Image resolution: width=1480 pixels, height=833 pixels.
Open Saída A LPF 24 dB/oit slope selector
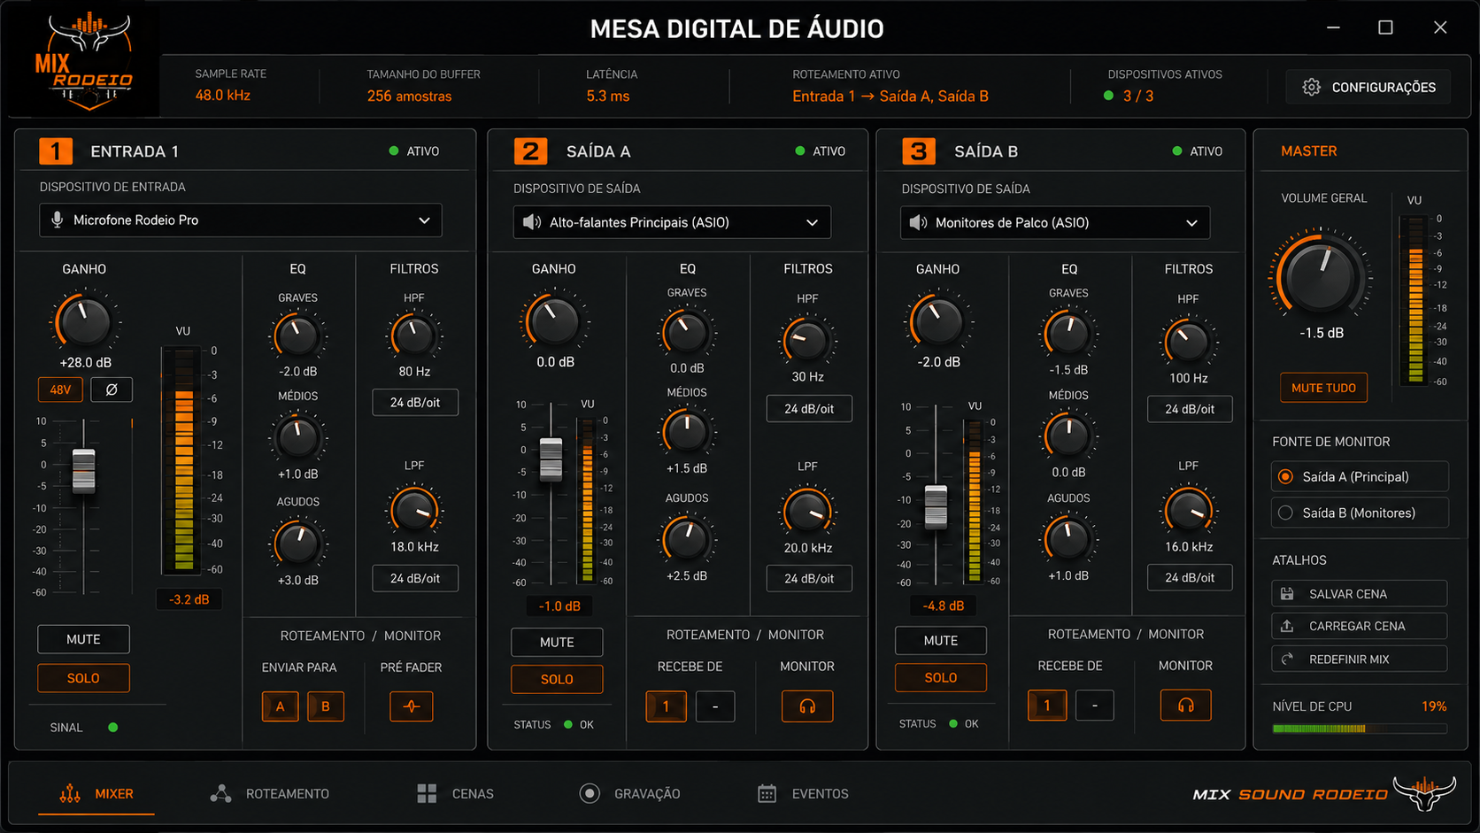[x=809, y=578]
